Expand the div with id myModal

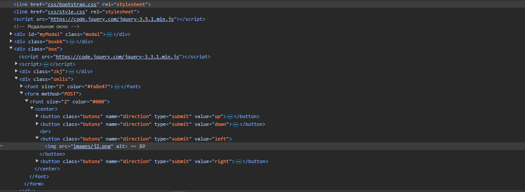[x=11, y=34]
